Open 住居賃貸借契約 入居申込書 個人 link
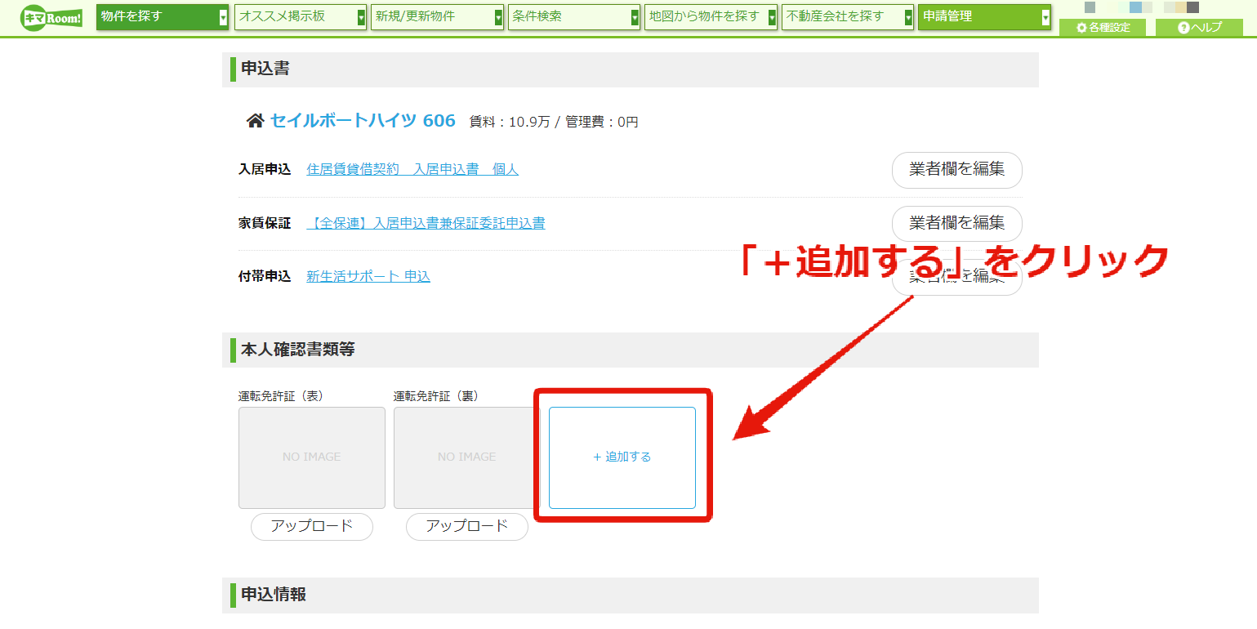 [x=412, y=169]
